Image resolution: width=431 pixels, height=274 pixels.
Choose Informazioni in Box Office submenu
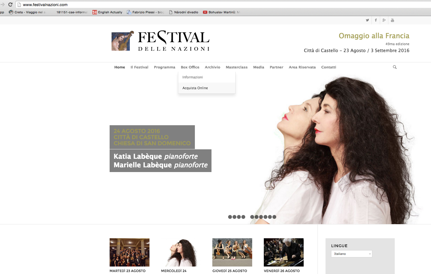[x=193, y=77]
